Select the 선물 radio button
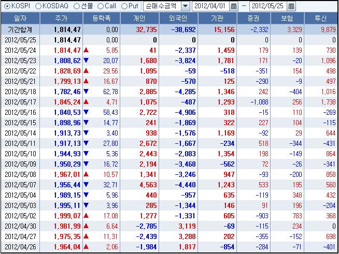Screen dimensions: 339x254 tap(77, 6)
